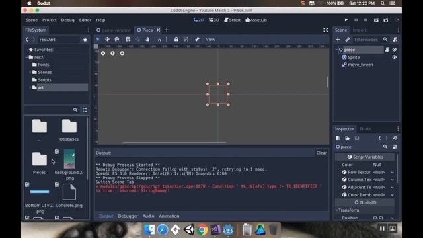Open the Animation bottom panel

point(169,216)
